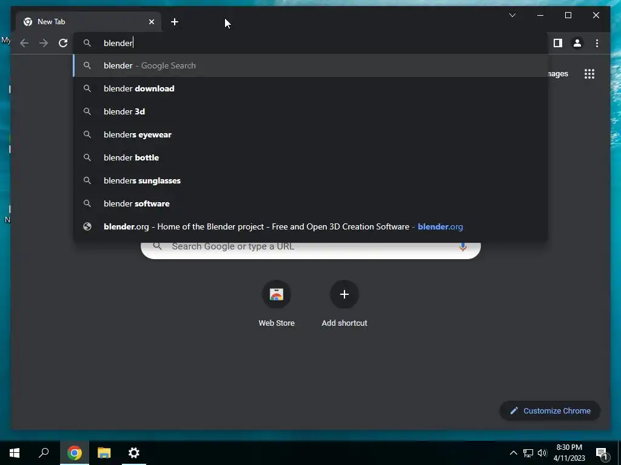Open the blender.org site suggestion
Image resolution: width=621 pixels, height=465 pixels.
[310, 226]
